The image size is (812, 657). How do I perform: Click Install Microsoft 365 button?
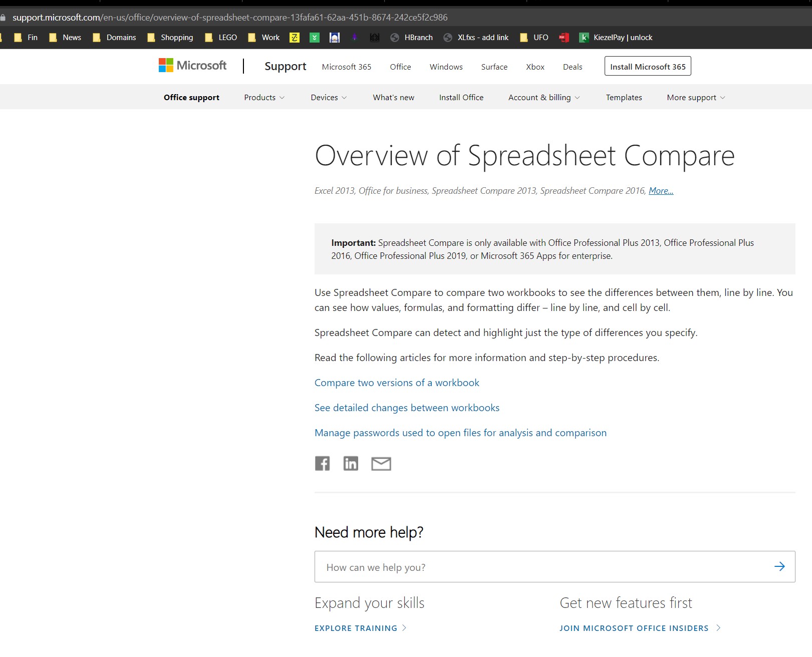pos(648,66)
